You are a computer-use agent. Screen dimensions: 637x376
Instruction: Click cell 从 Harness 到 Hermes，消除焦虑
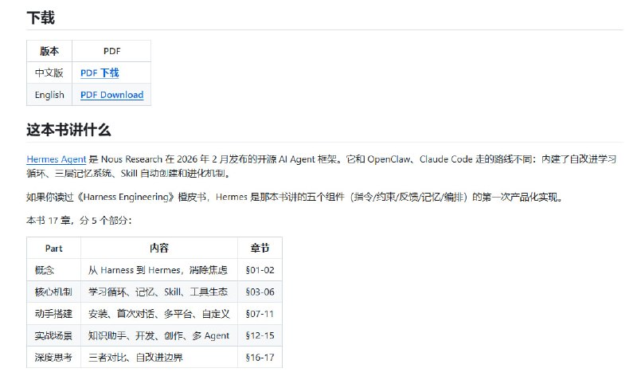coord(158,270)
